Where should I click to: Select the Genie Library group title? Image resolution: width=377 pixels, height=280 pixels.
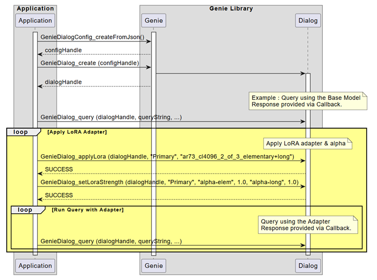tap(231, 9)
